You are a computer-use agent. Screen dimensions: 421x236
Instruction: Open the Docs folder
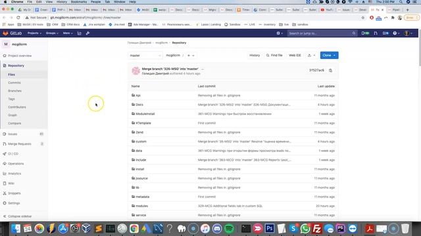tap(139, 105)
